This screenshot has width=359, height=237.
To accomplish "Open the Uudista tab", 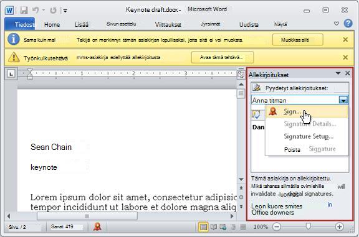I will coord(249,24).
